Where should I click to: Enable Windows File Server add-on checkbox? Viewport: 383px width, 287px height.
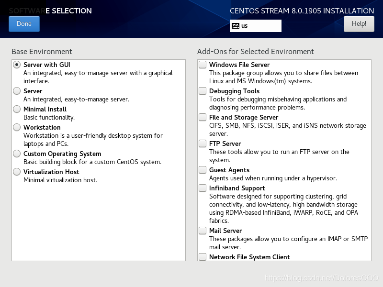[203, 65]
